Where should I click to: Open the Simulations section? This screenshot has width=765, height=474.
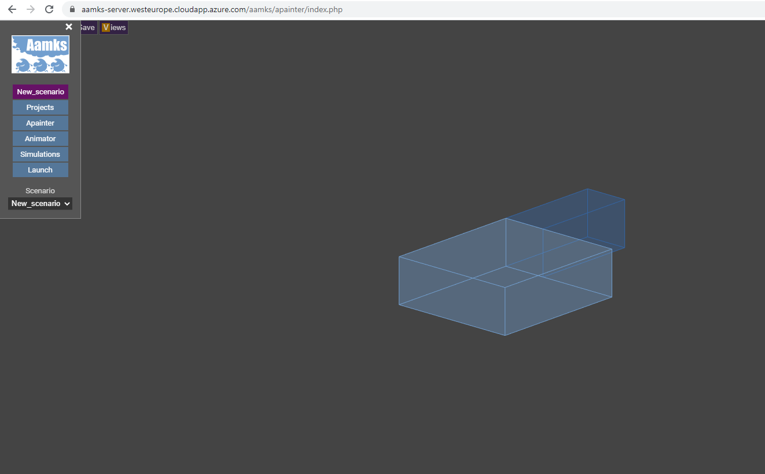tap(41, 155)
